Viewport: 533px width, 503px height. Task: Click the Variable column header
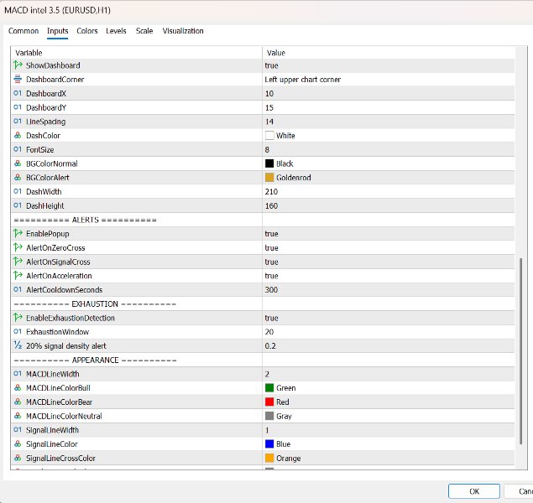(x=137, y=53)
